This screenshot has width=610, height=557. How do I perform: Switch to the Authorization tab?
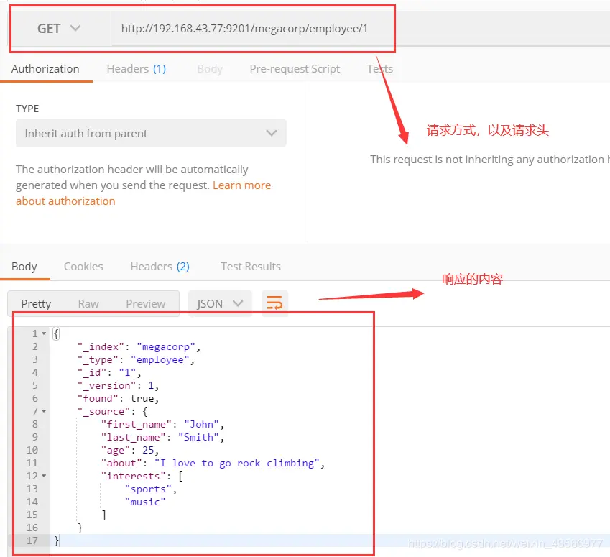45,69
